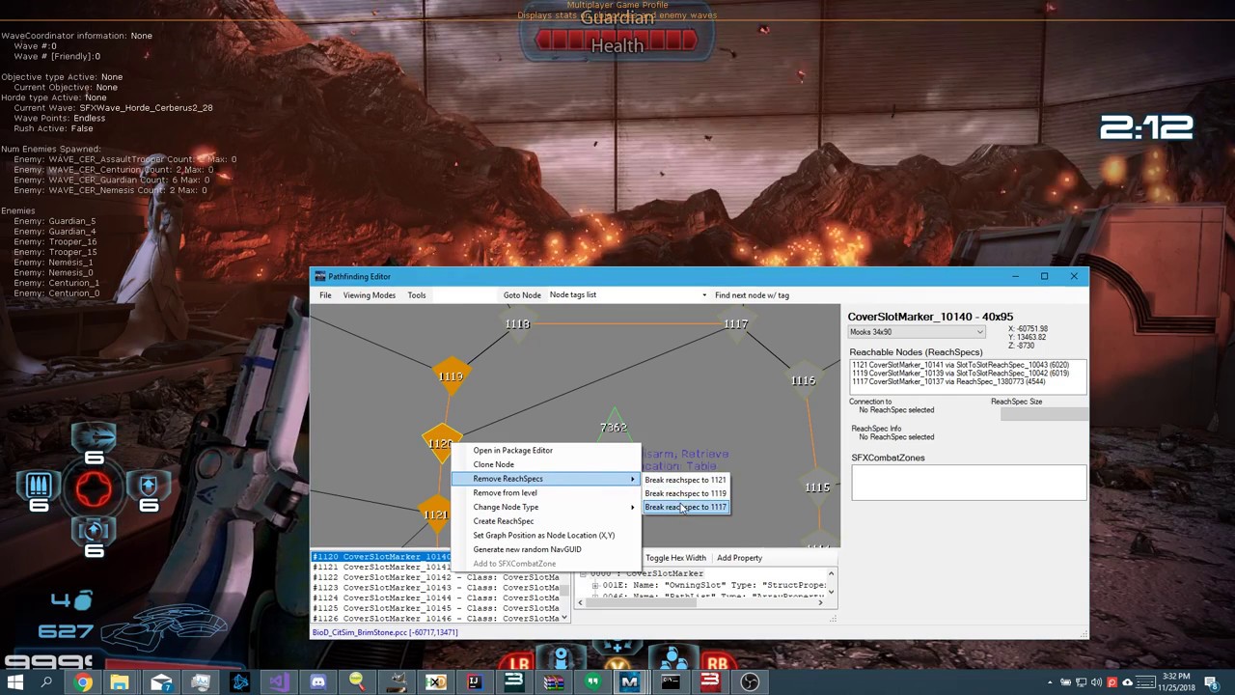Open File Explorer from the taskbar
Viewport: 1235px width, 695px height.
click(120, 682)
